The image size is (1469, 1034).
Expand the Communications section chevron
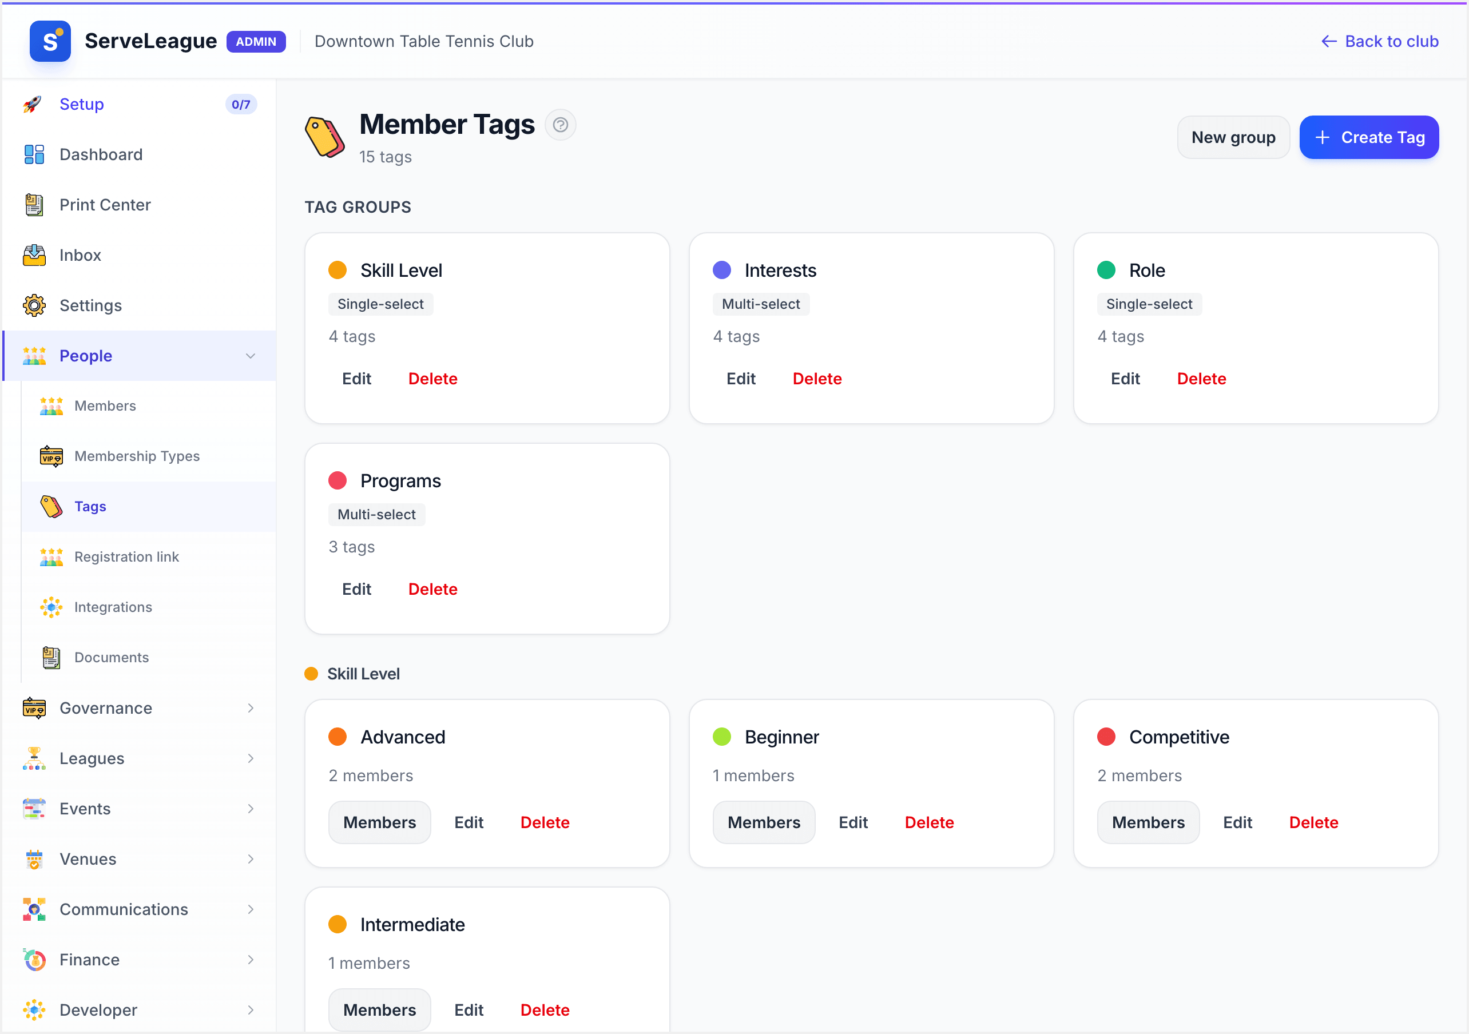[x=251, y=909]
